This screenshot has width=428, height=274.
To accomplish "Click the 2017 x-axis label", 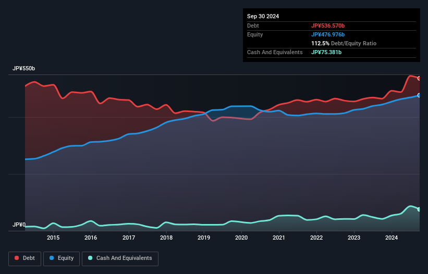I will [x=129, y=238].
